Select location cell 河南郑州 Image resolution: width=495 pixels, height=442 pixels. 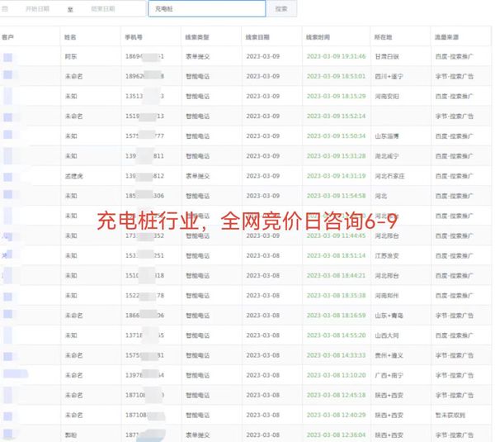point(387,296)
